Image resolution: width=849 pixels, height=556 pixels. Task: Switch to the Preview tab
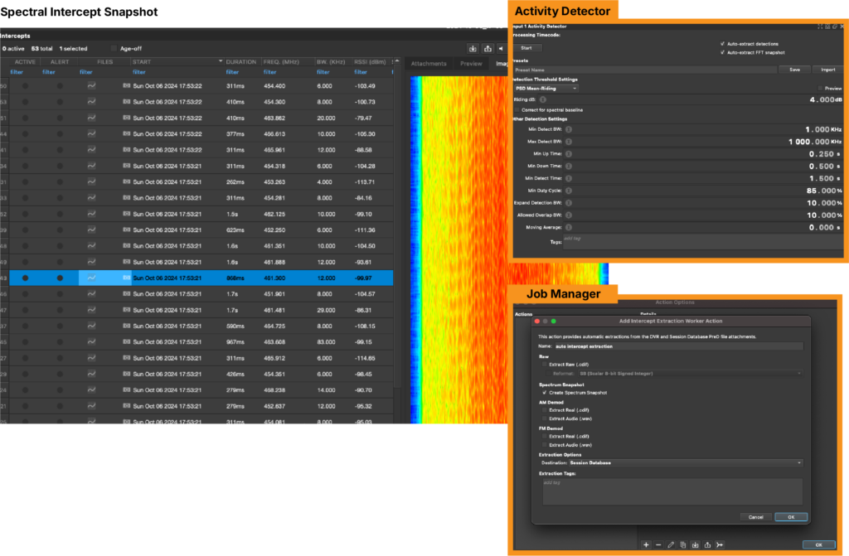471,64
